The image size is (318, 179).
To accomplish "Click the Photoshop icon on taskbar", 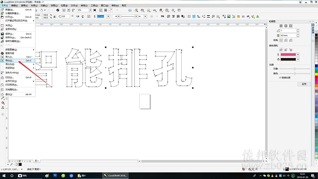I will coord(55,176).
